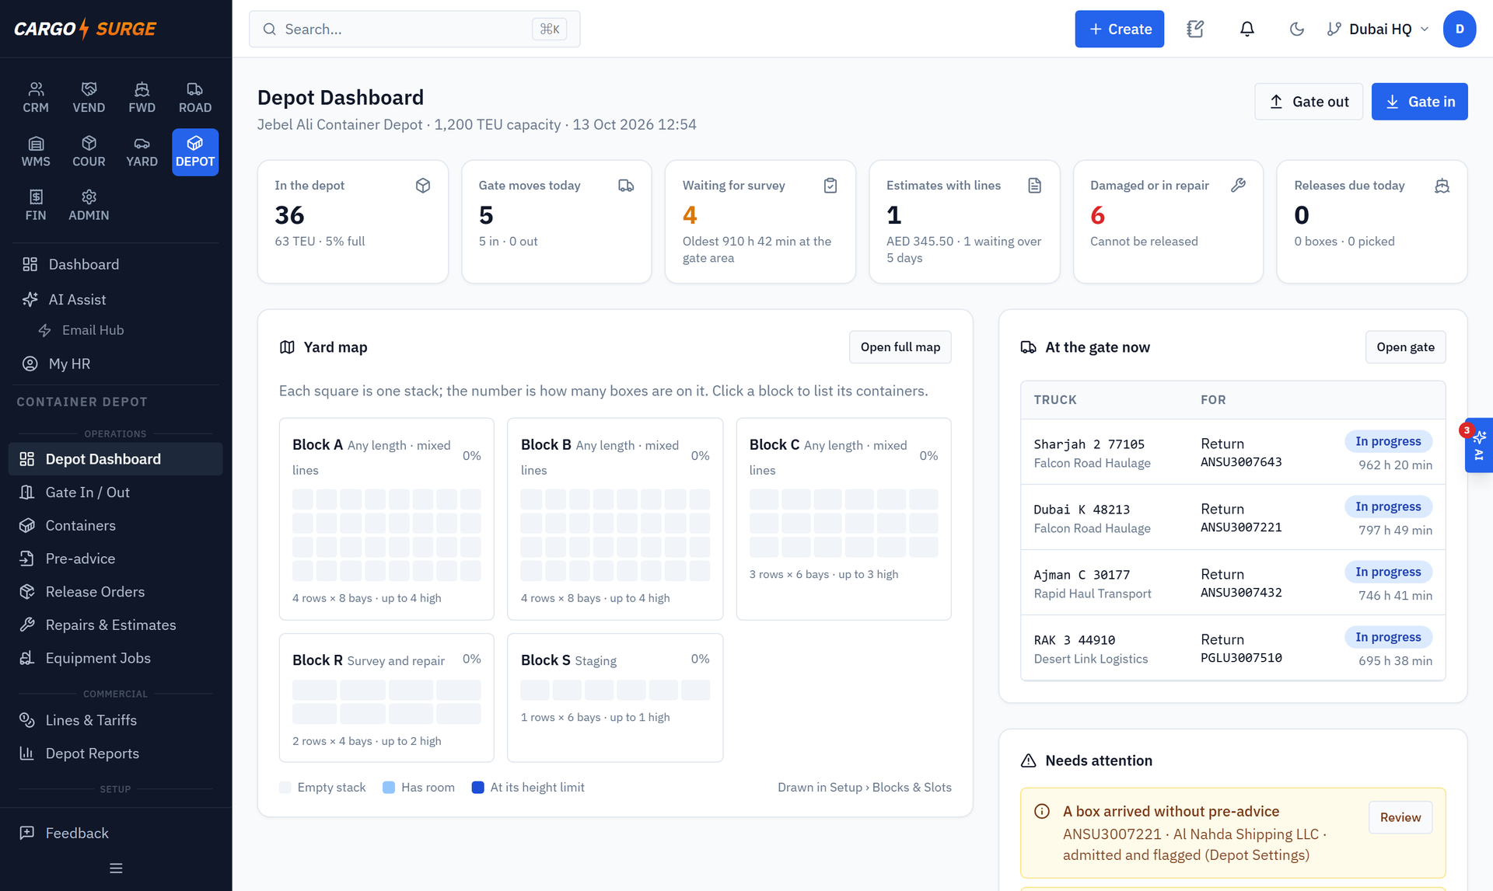Open the FWD forwarding module icon
Image resolution: width=1493 pixels, height=891 pixels.
(142, 98)
